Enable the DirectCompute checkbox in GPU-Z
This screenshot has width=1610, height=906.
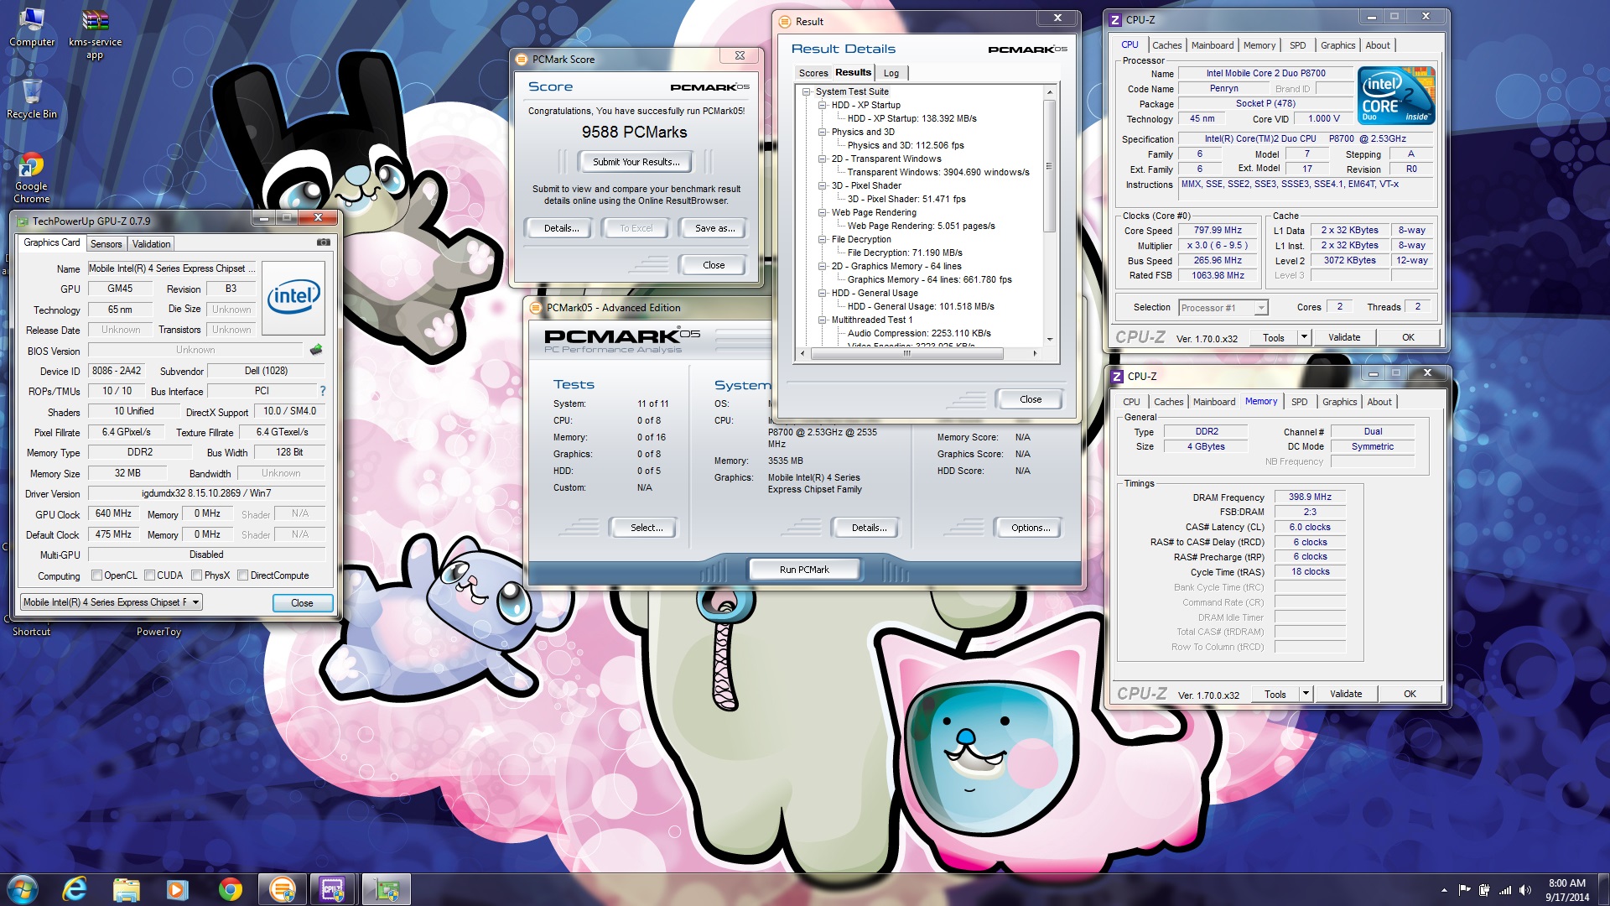[x=243, y=575]
